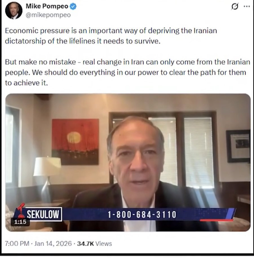
Task: Open the 7:00 PM timestamp link
Action: pos(17,244)
